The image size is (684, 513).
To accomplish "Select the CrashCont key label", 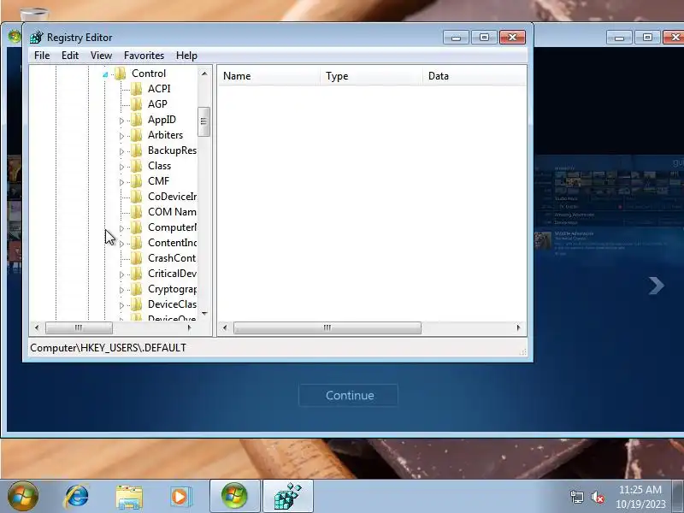I will (172, 258).
